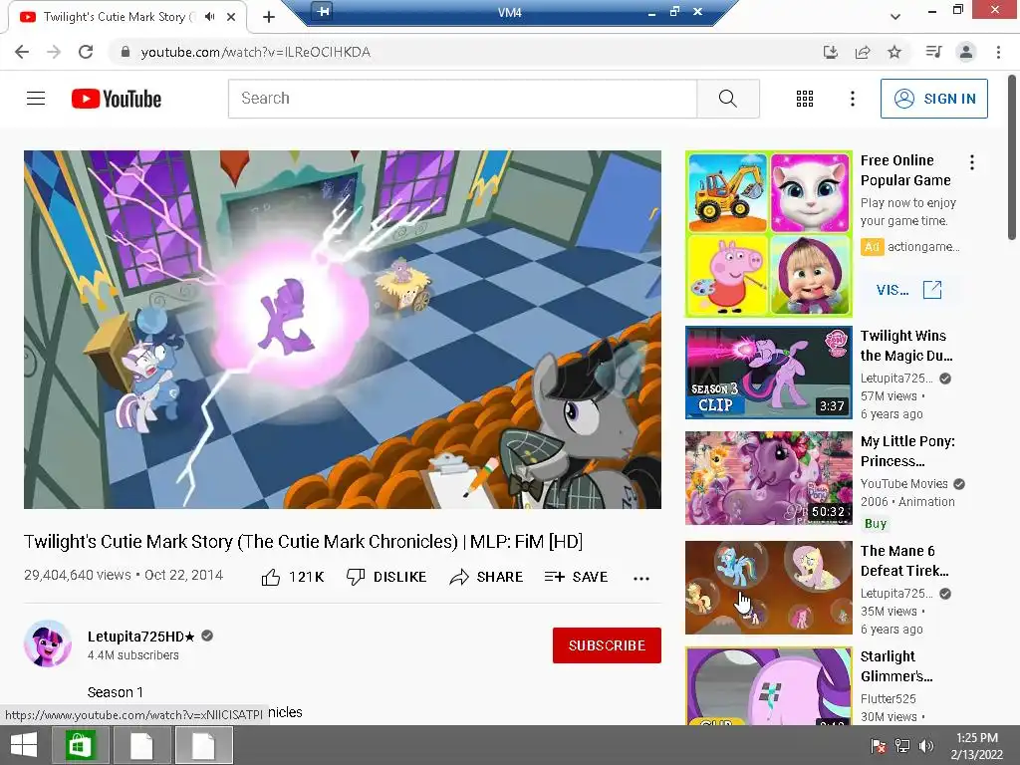Image resolution: width=1020 pixels, height=765 pixels.
Task: Open the SHARE arrow option
Action: pyautogui.click(x=486, y=577)
